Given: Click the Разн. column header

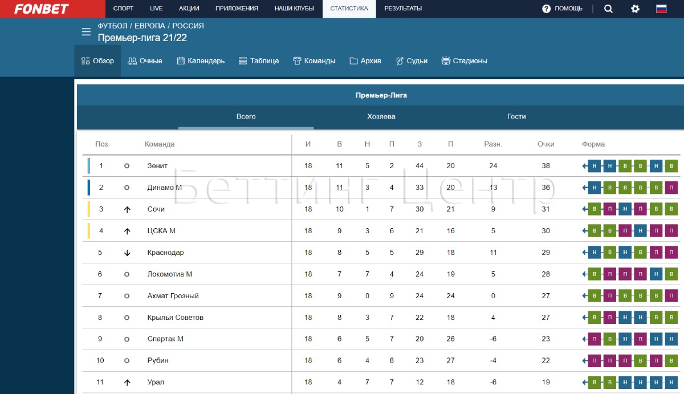Looking at the screenshot, I should [493, 144].
